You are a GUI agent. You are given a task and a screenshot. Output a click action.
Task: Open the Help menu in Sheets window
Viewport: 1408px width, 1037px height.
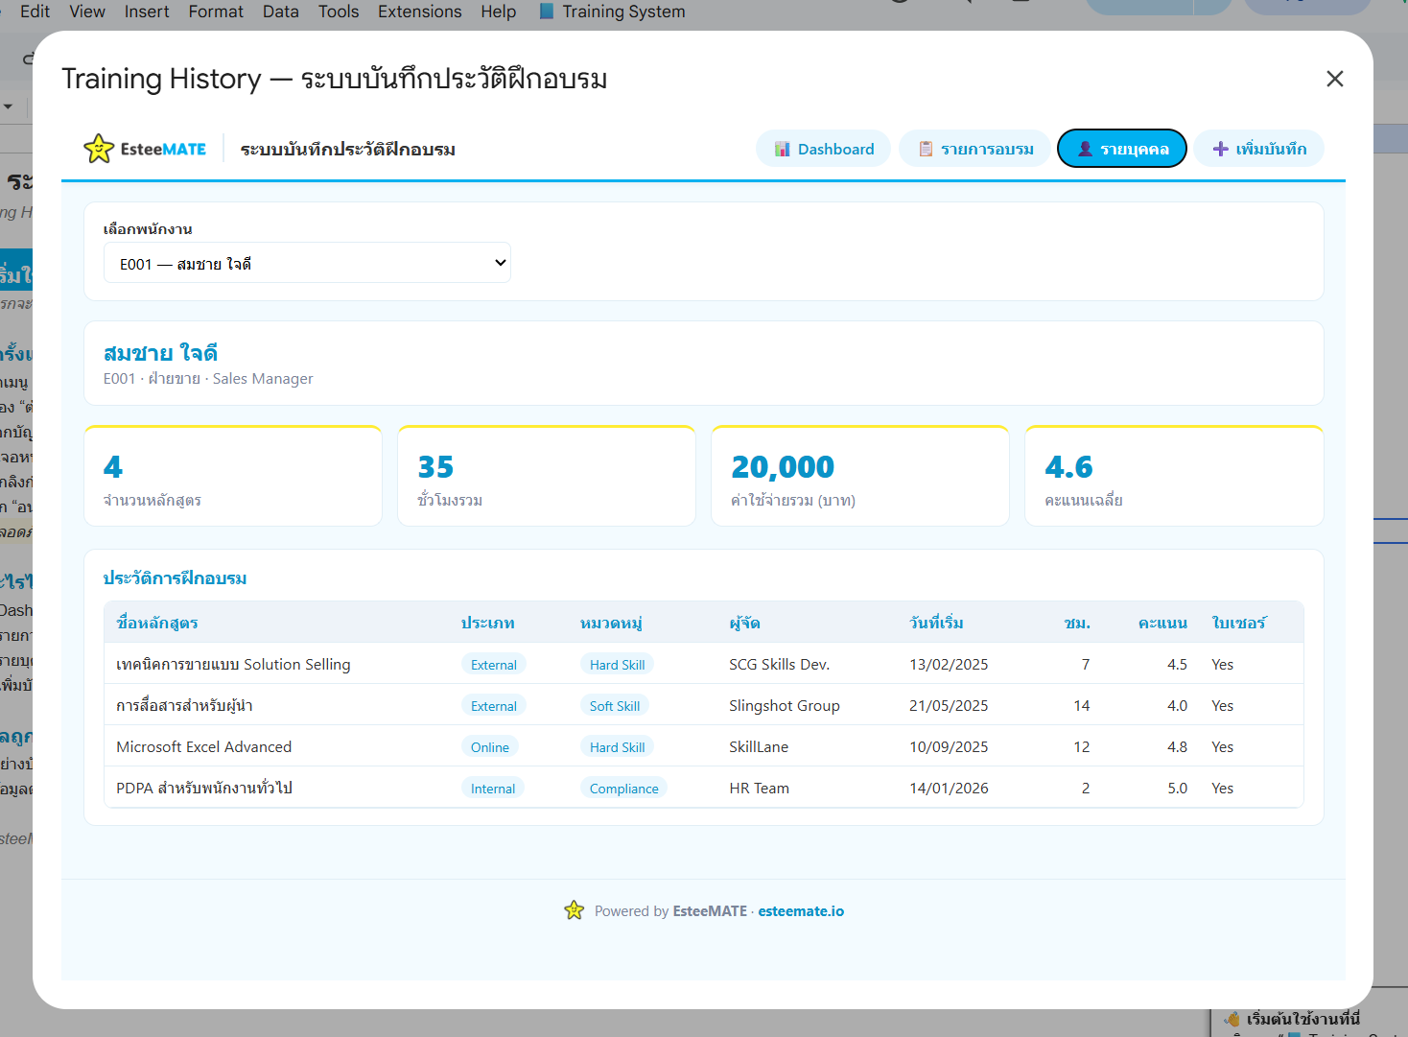click(x=498, y=12)
